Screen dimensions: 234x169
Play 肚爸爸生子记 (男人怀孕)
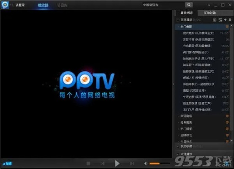[x=202, y=59]
